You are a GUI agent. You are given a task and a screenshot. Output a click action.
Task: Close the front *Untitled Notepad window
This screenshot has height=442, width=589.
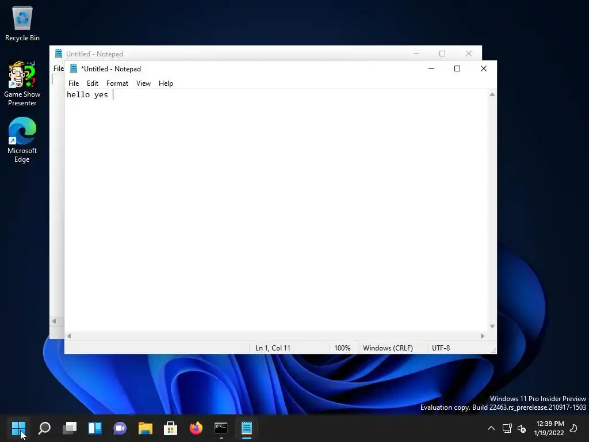pyautogui.click(x=483, y=68)
